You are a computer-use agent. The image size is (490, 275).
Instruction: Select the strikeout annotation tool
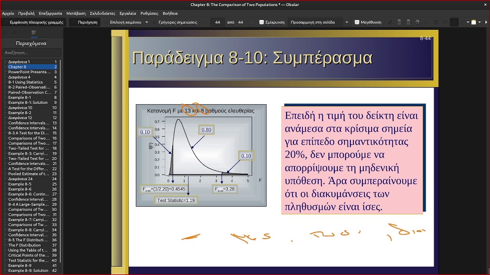click(418, 22)
